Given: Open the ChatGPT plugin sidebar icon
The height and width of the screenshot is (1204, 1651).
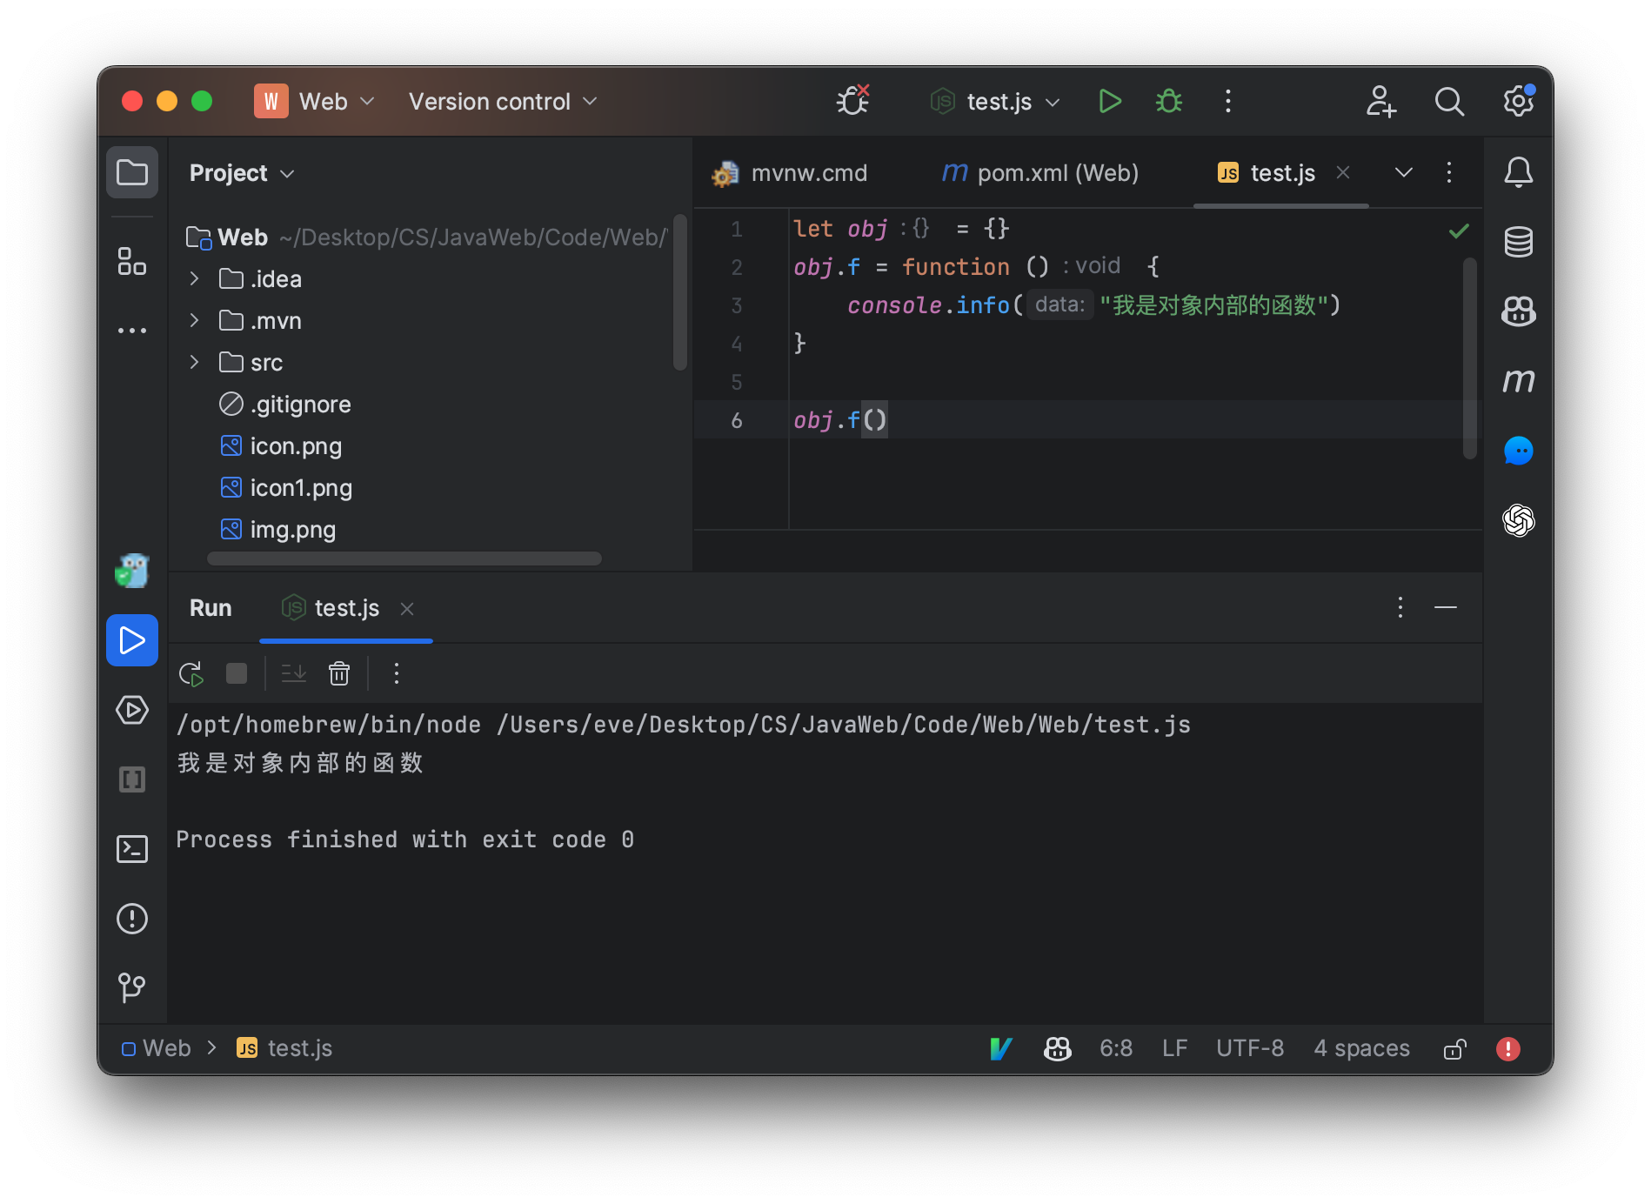Looking at the screenshot, I should [1519, 520].
